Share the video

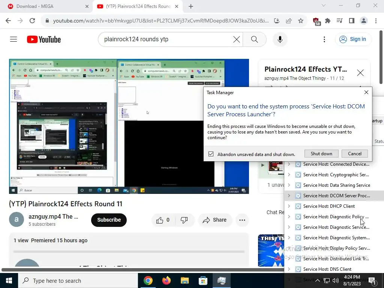point(215,220)
